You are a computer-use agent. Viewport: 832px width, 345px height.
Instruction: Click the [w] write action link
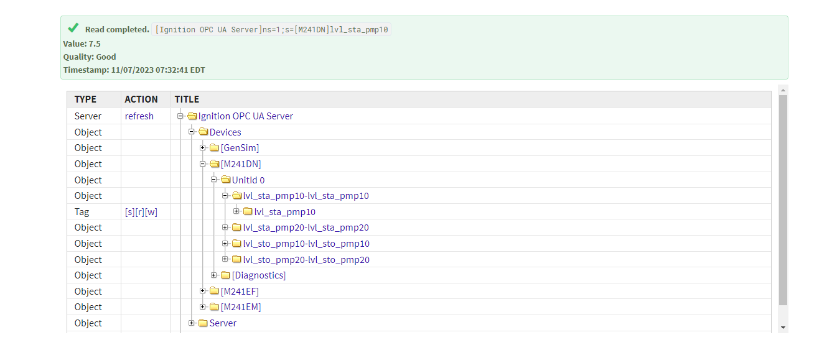pos(151,212)
